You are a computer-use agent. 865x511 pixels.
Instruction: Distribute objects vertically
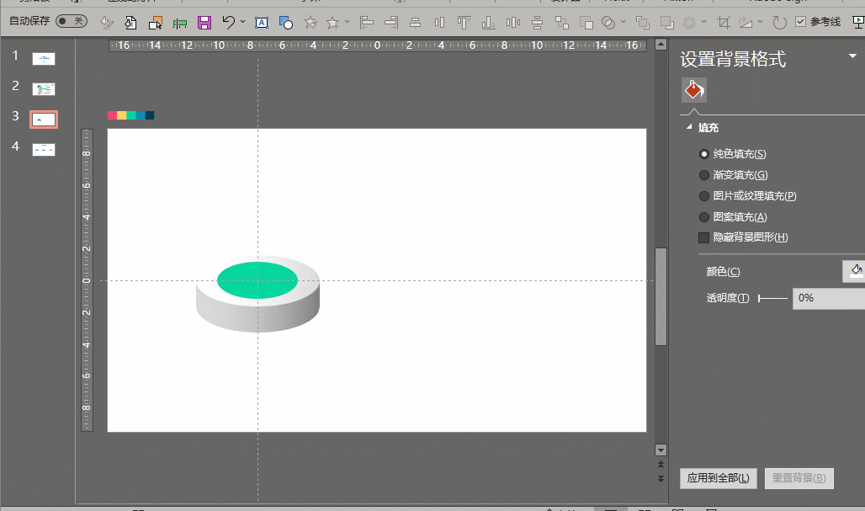538,23
